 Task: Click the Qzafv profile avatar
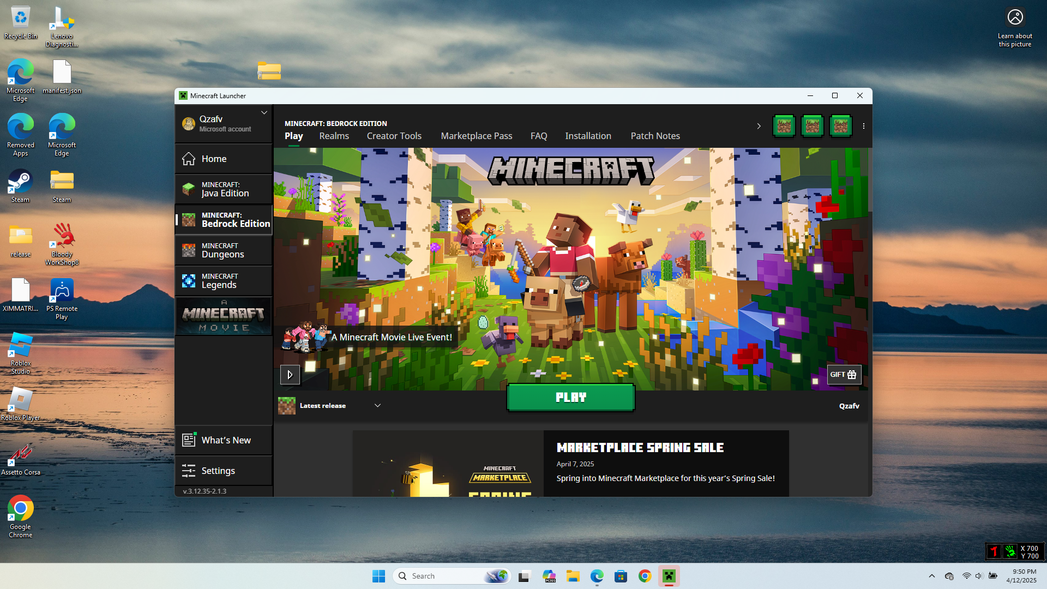click(189, 124)
